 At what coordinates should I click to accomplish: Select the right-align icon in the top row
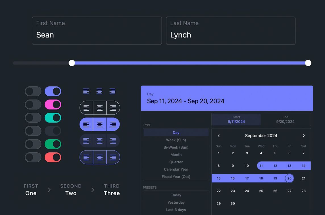pos(112,91)
